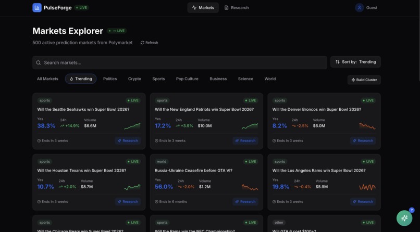This screenshot has height=232, width=420.
Task: Click the 56.0% Yes value
Action: [164, 187]
